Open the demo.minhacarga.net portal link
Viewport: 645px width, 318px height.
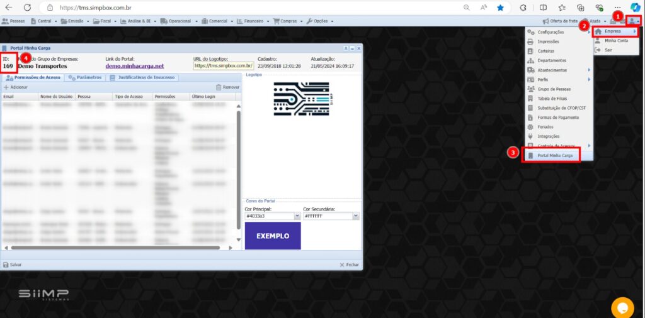pos(135,66)
